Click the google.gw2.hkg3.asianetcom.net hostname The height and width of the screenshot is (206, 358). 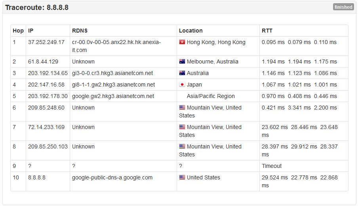pos(113,96)
